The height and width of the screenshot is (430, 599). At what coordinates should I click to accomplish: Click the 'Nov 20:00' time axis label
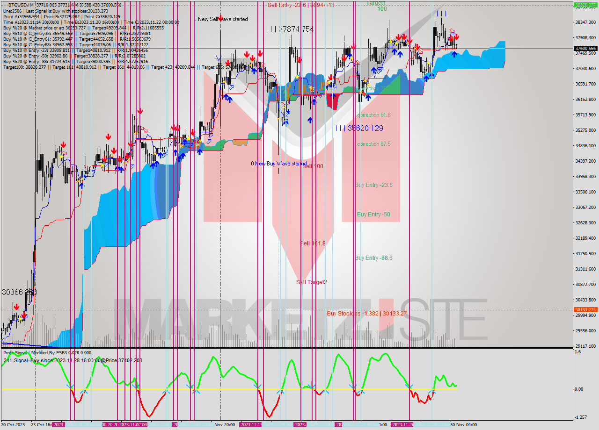point(225,425)
